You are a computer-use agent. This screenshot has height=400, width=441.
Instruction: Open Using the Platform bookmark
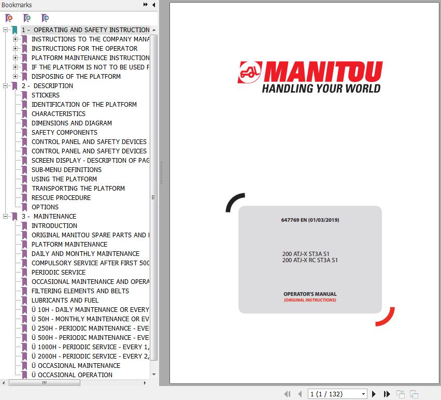click(64, 179)
